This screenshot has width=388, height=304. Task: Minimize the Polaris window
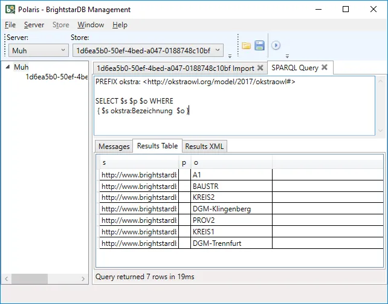[318, 10]
